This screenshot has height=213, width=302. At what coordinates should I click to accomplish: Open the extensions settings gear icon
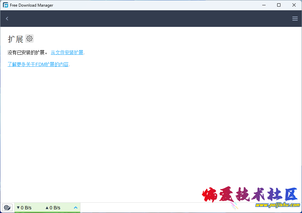click(x=29, y=38)
